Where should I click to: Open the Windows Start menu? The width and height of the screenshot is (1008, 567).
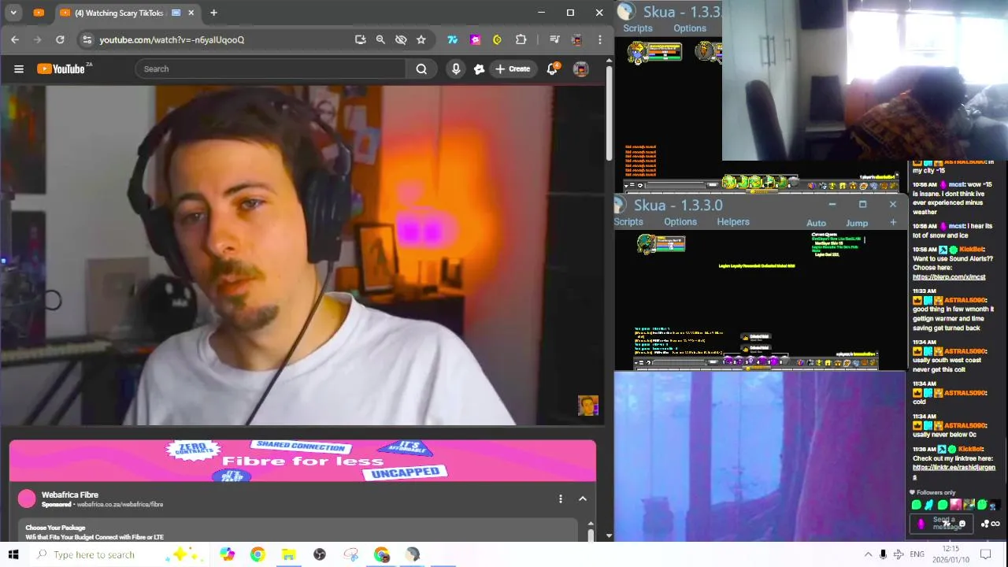point(13,554)
